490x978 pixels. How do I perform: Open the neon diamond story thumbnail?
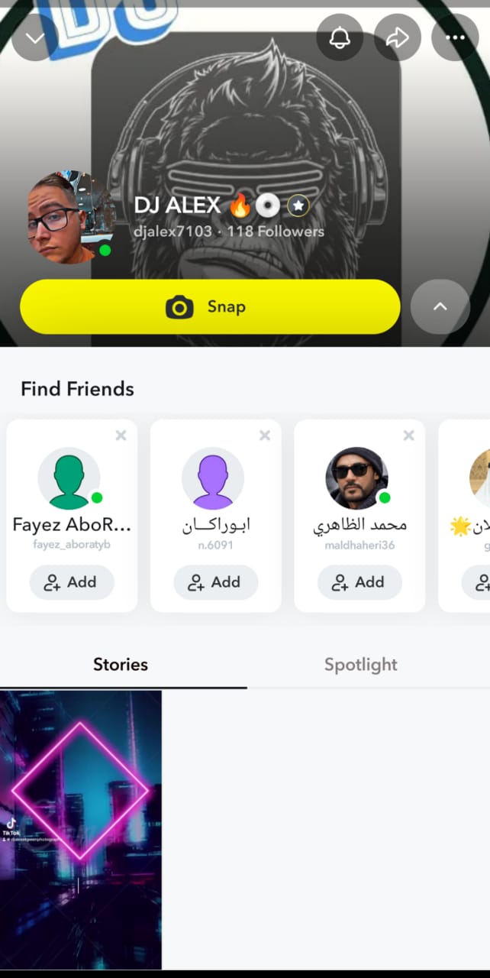tap(81, 830)
